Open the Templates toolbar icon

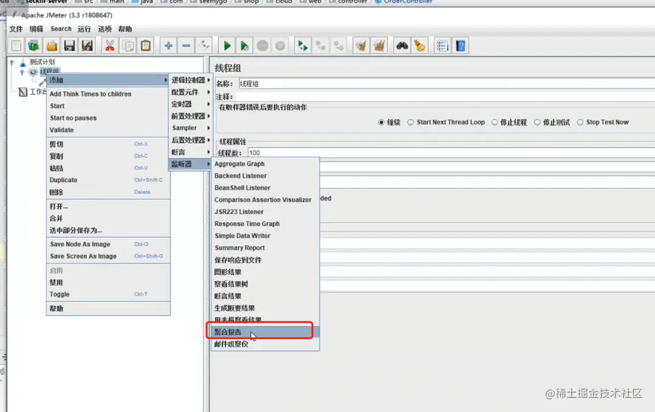33,46
